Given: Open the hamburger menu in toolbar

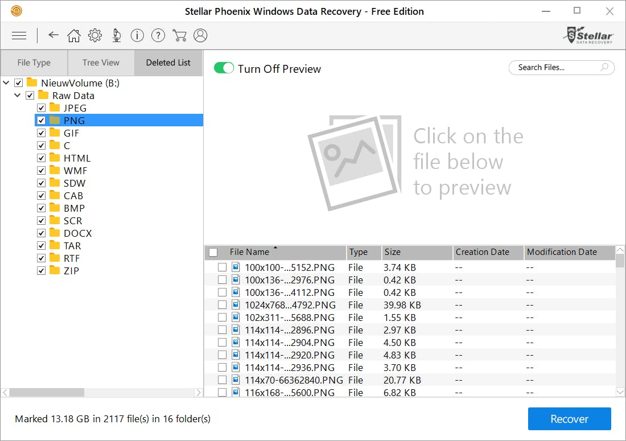Looking at the screenshot, I should click(x=19, y=35).
